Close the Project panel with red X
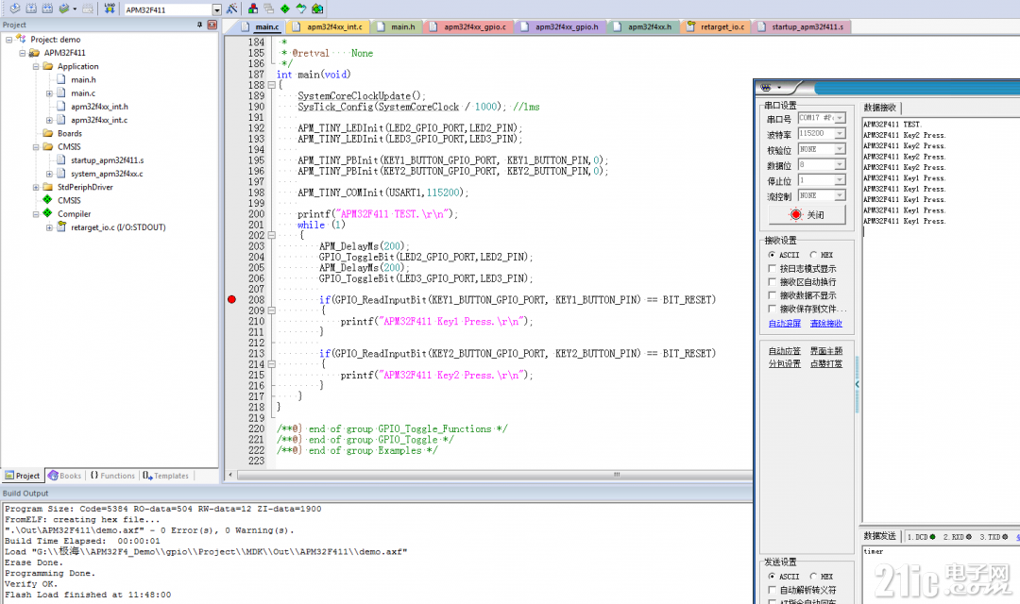This screenshot has width=1020, height=604. [212, 24]
